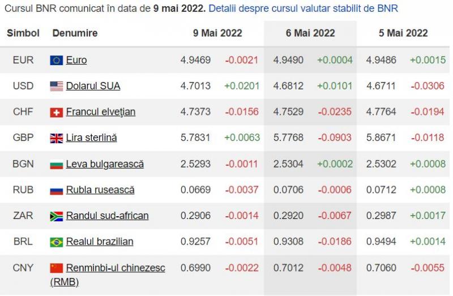Open the Dolarul SUA link
This screenshot has width=453, height=296.
tap(93, 86)
